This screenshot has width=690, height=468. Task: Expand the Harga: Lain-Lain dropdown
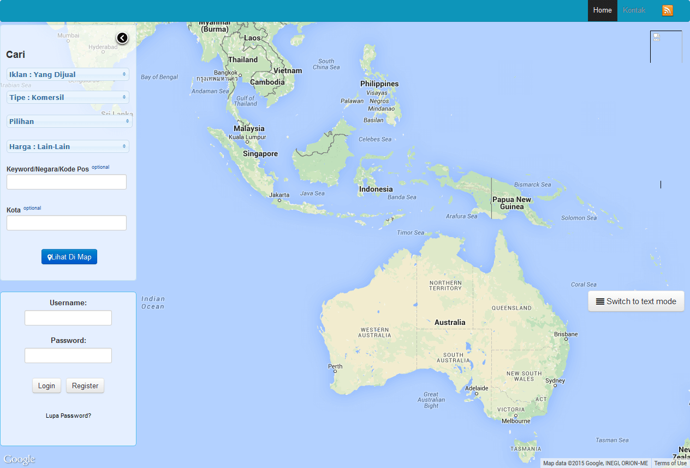[x=68, y=146]
